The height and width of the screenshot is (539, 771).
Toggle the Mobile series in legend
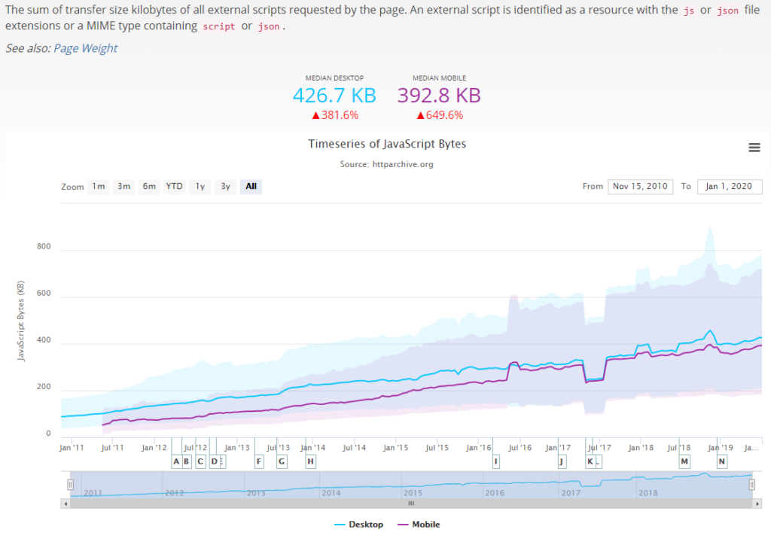[x=419, y=525]
